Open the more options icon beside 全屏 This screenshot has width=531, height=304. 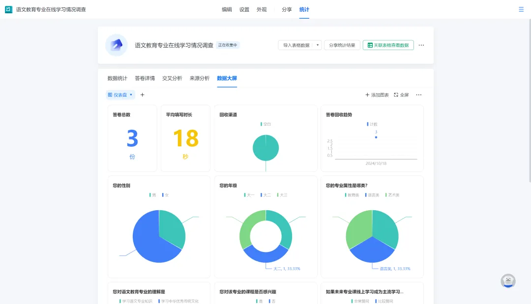click(419, 95)
